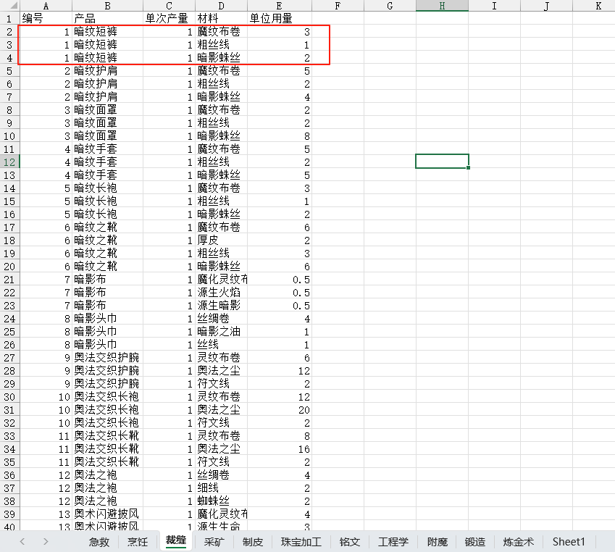
Task: Select the 暗纹手套 cell in row 11
Action: tap(107, 149)
